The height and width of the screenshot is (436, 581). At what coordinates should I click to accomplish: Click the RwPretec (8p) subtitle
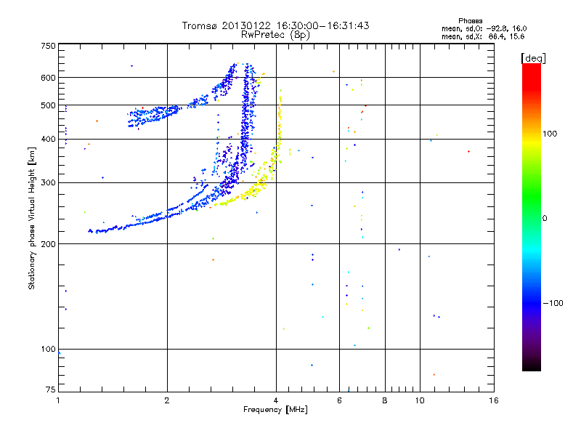[275, 35]
